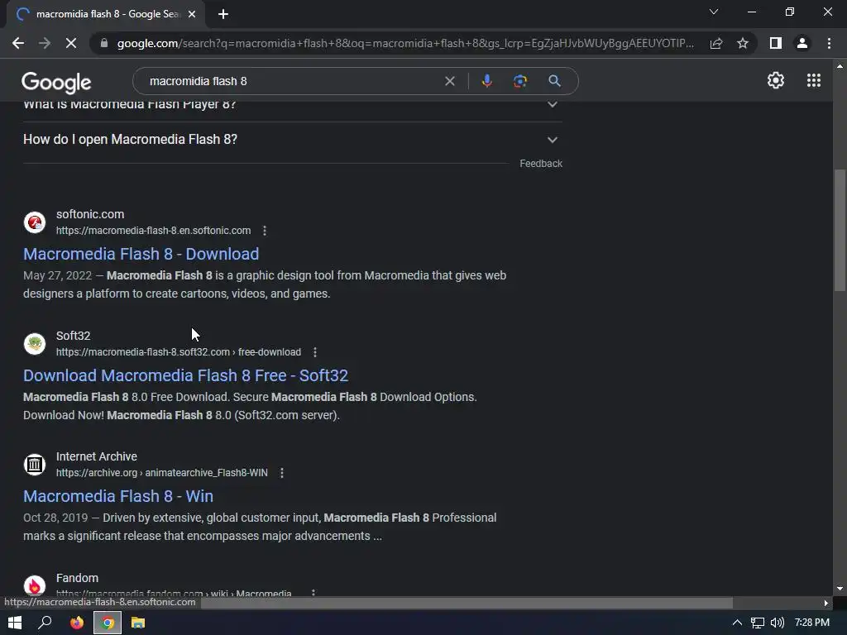Click the scroll up arrow
Image resolution: width=847 pixels, height=635 pixels.
[840, 66]
